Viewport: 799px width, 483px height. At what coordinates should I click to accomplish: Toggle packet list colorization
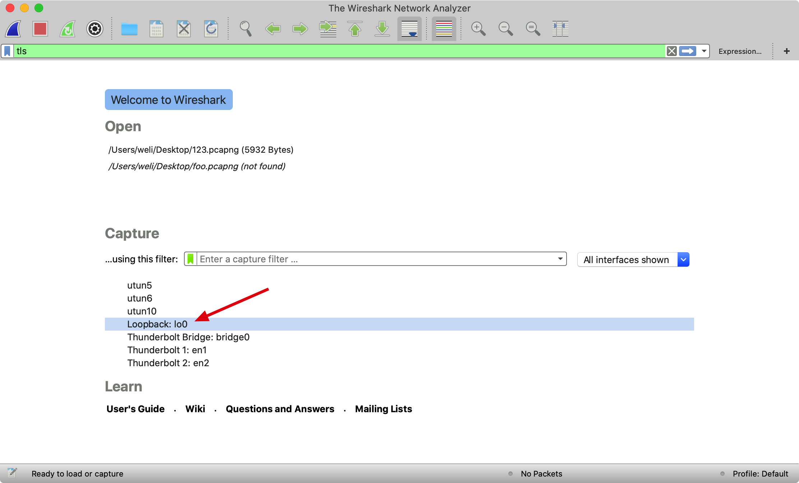pos(444,29)
